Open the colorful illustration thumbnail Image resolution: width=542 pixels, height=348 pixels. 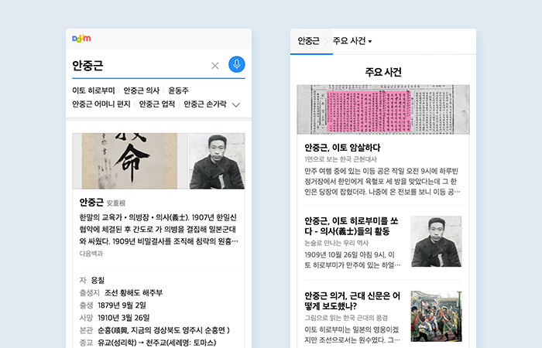click(x=436, y=316)
